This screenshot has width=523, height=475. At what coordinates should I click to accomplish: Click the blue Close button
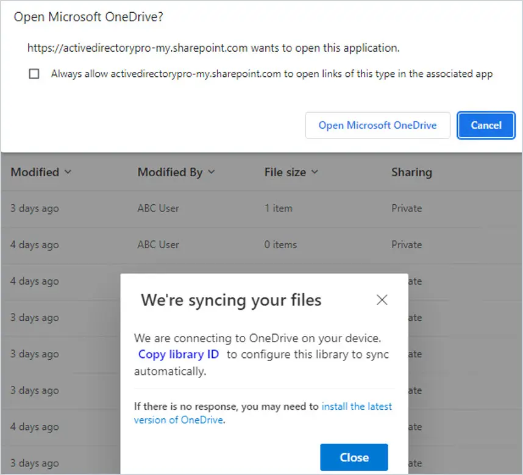click(x=354, y=457)
